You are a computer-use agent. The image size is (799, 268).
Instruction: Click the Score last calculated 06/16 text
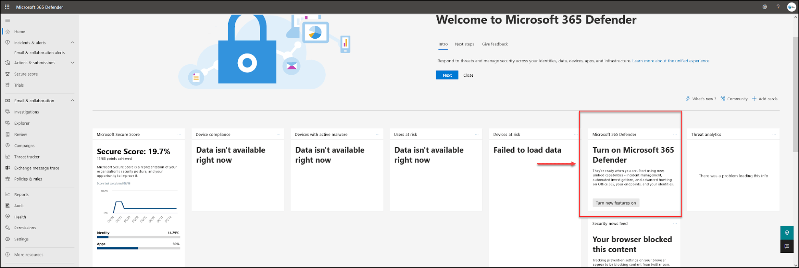114,184
